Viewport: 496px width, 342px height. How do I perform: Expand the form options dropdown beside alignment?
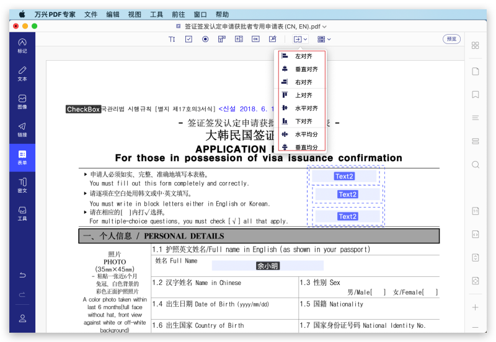coord(324,39)
